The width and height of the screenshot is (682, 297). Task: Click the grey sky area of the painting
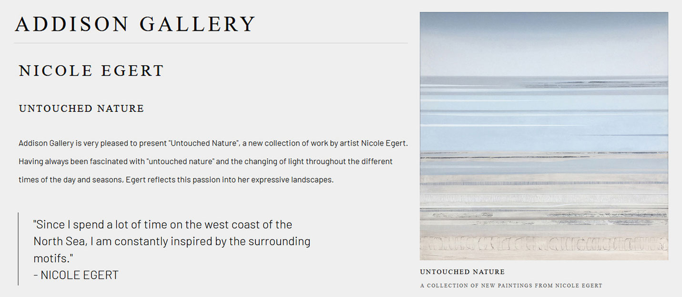click(544, 43)
